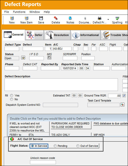Open the Task Card Template picker icon
The height and width of the screenshot is (166, 128).
coord(122,105)
